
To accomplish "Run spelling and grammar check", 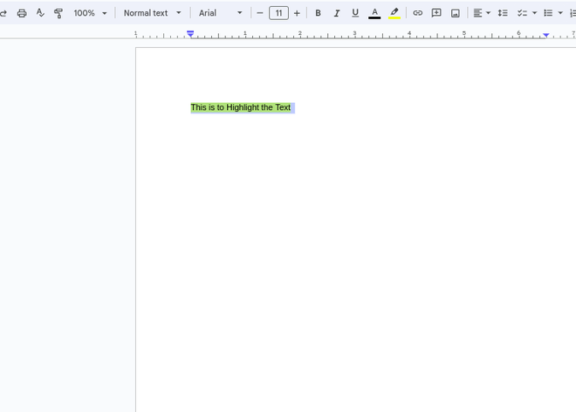I will tap(40, 13).
